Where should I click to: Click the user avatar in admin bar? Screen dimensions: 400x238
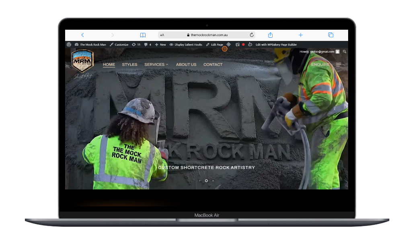pyautogui.click(x=338, y=51)
